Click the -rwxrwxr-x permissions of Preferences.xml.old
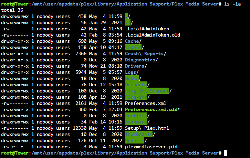The image size is (250, 158). [x=15, y=110]
